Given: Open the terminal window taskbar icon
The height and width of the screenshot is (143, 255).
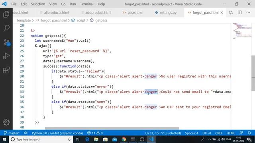Looking at the screenshot, I should [x=133, y=139].
